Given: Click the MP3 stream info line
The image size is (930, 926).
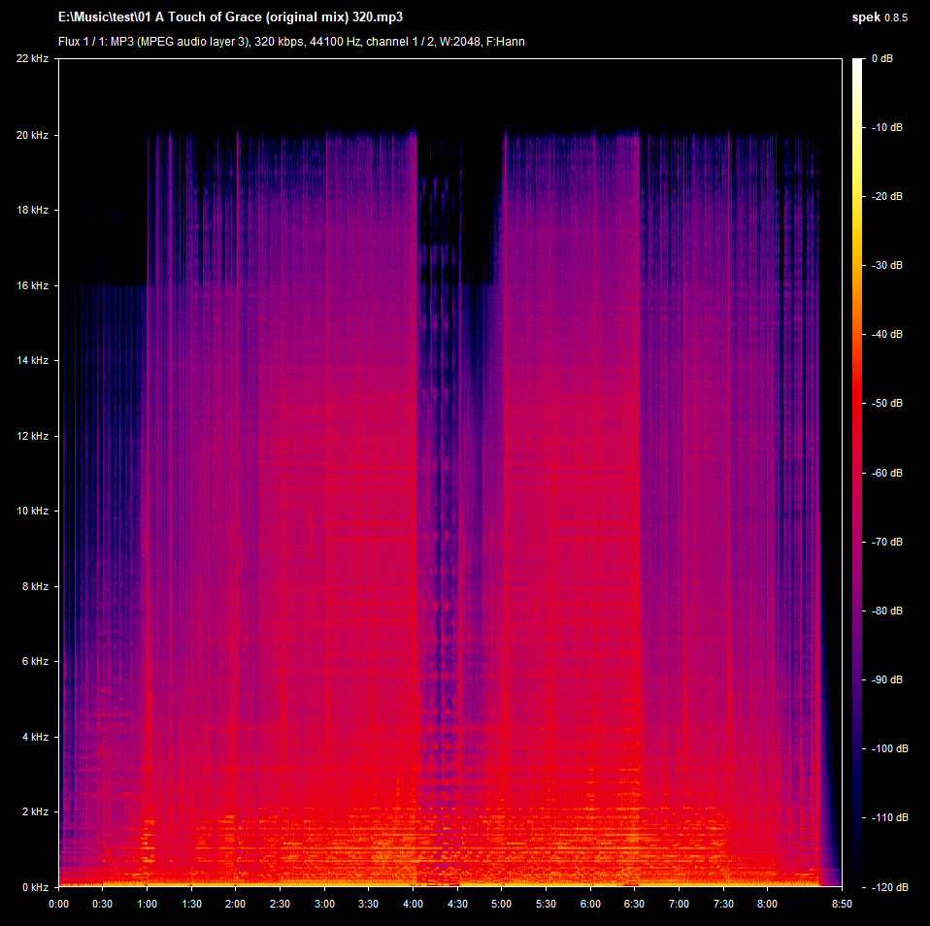Looking at the screenshot, I should (291, 42).
